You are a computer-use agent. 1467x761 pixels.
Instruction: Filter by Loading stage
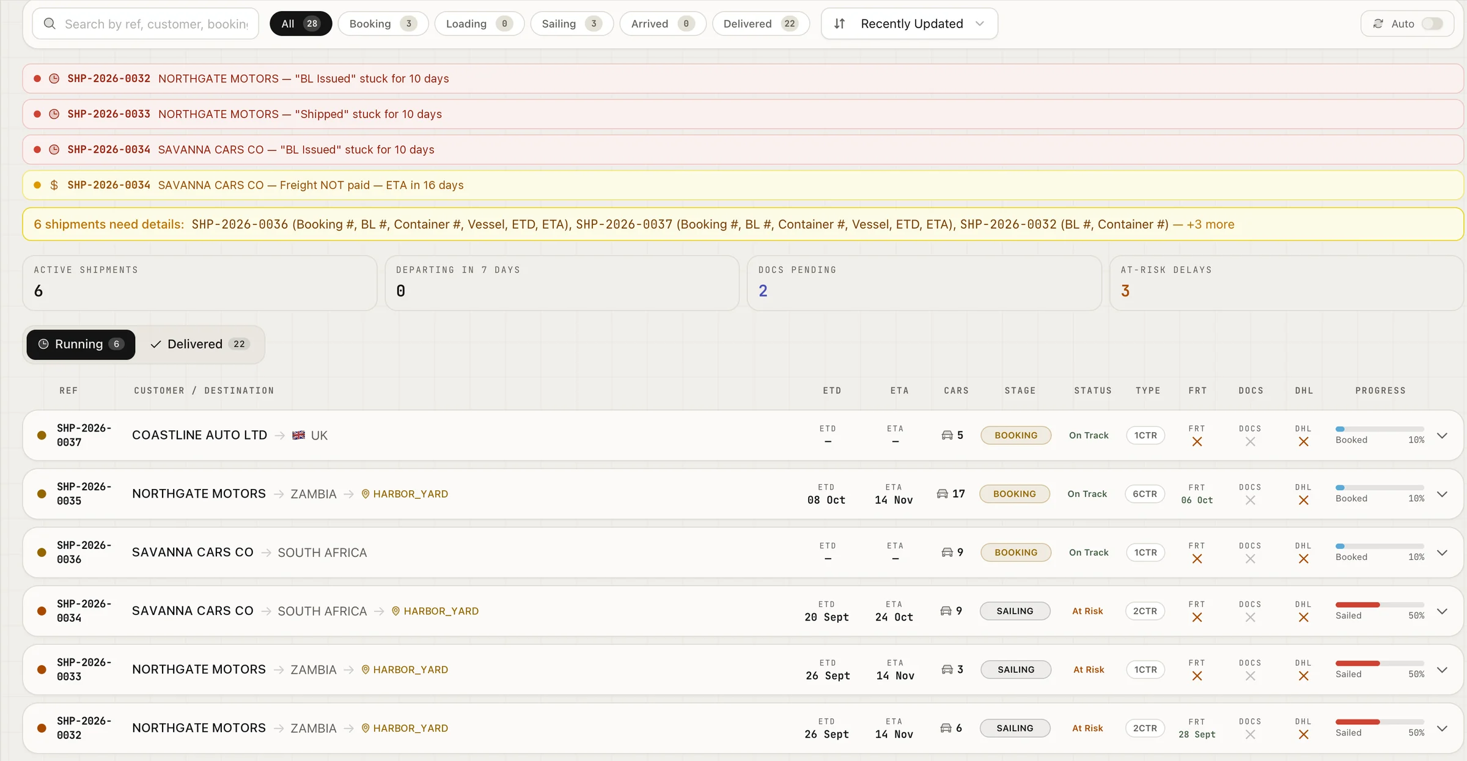[479, 24]
